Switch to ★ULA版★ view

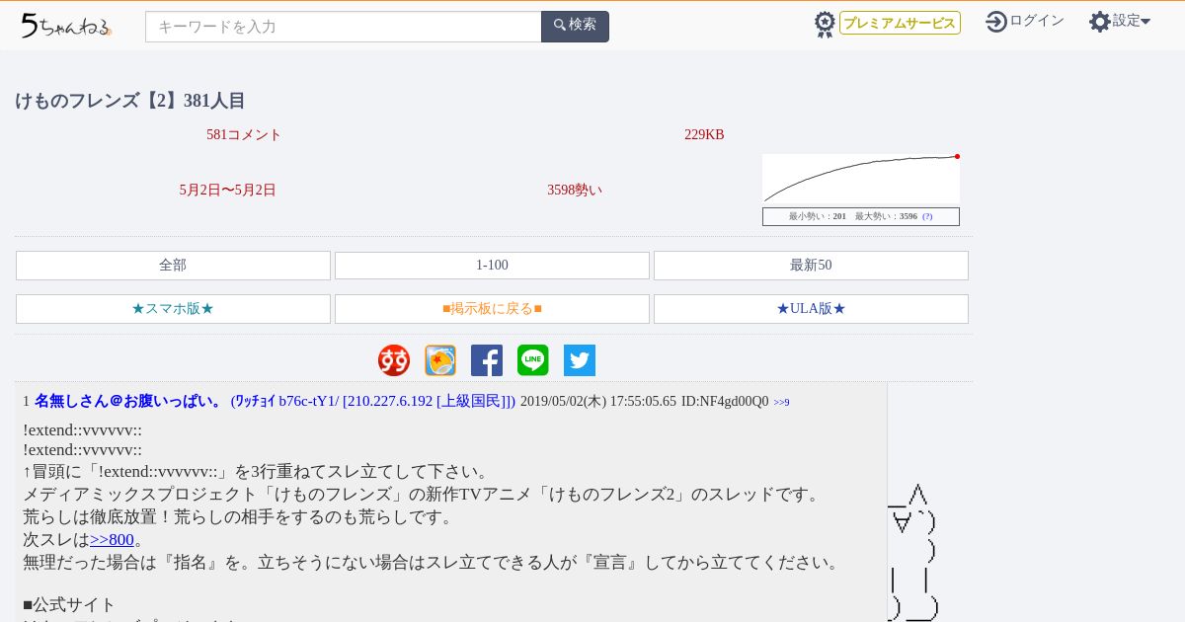point(811,309)
